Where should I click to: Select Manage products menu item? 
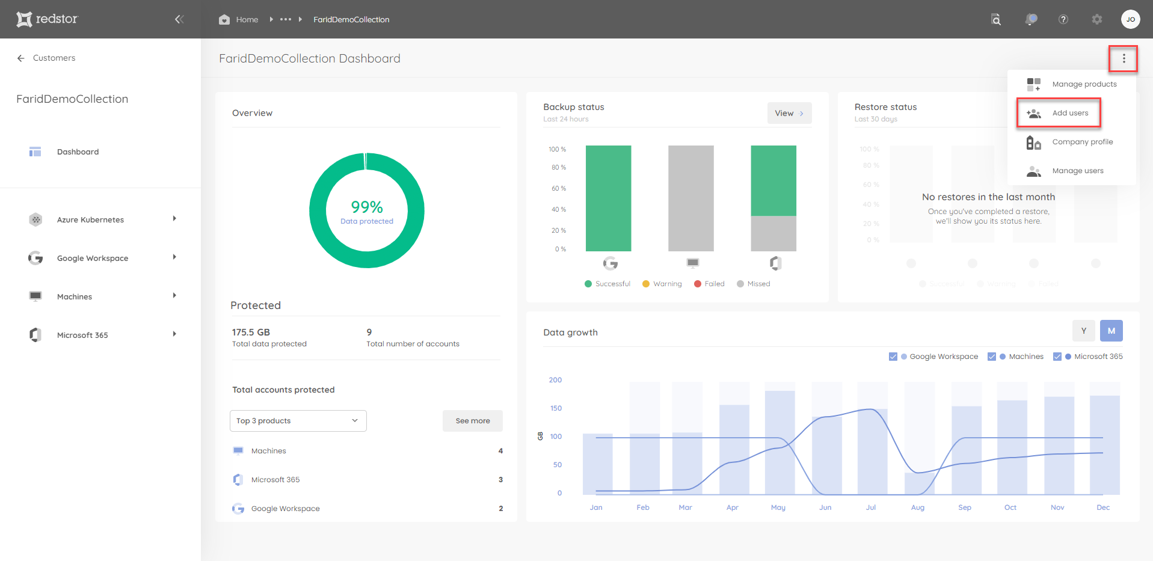click(1072, 84)
